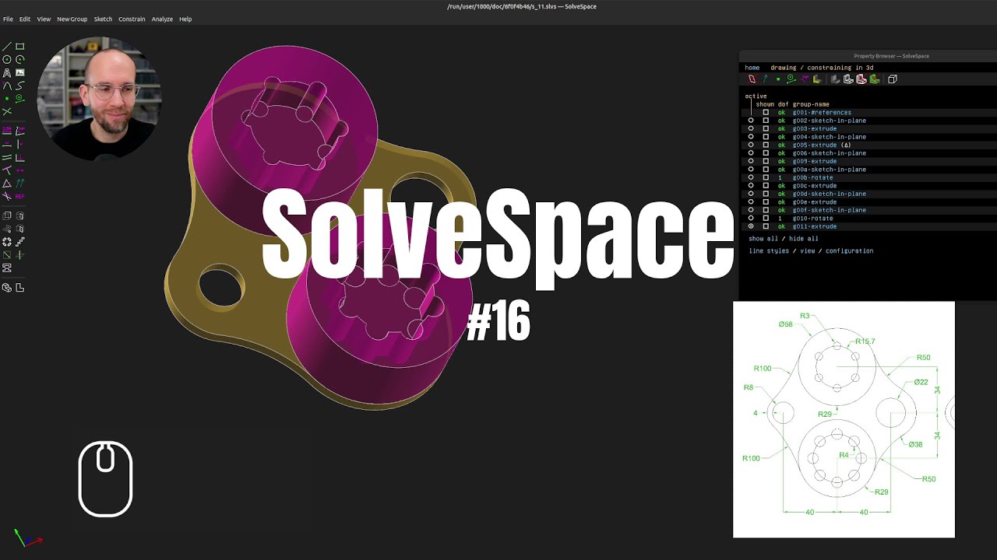
Task: Apply the Distance or Diameter constraint
Action: (7, 130)
